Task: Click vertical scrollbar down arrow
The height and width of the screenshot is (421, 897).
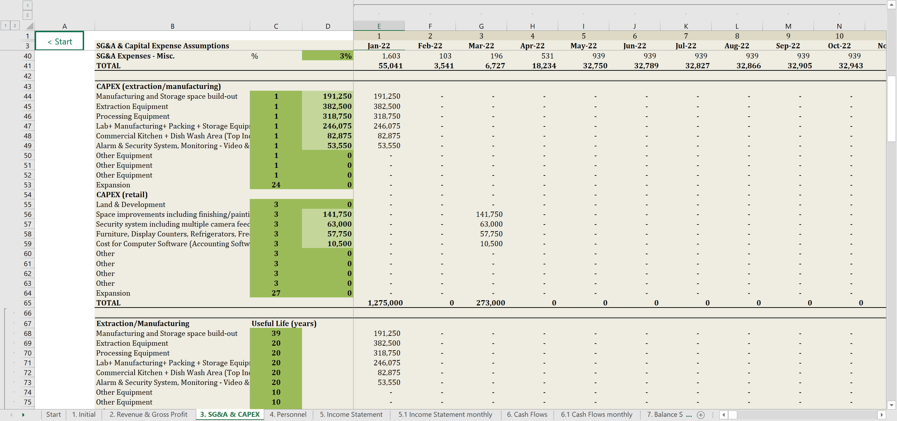Action: coord(891,405)
